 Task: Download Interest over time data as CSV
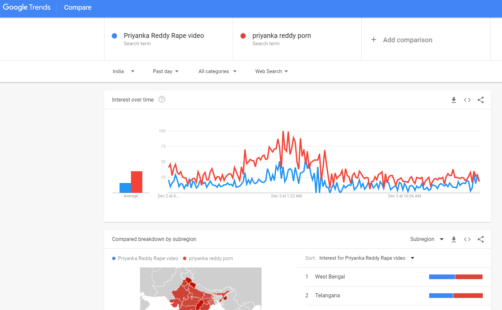pyautogui.click(x=454, y=100)
